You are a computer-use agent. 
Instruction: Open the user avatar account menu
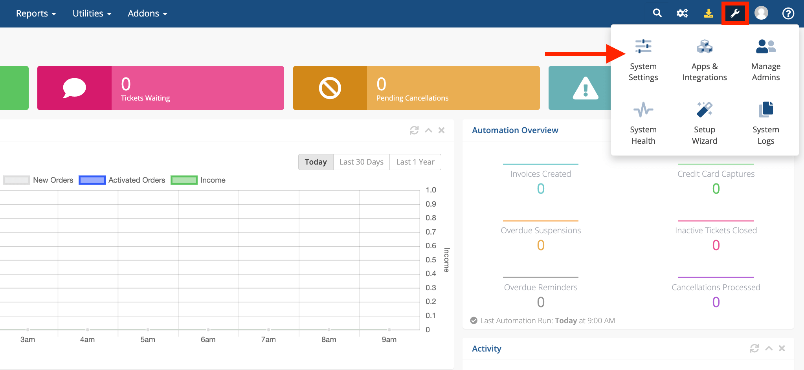(x=761, y=13)
